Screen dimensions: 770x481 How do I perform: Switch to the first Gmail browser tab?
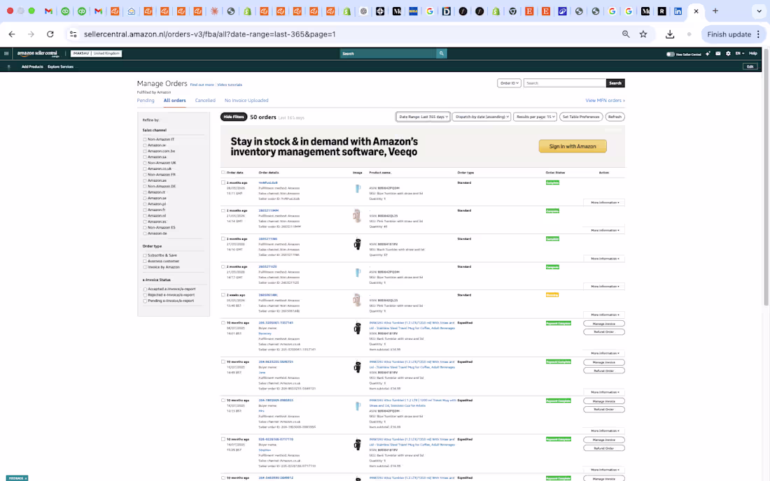[48, 10]
